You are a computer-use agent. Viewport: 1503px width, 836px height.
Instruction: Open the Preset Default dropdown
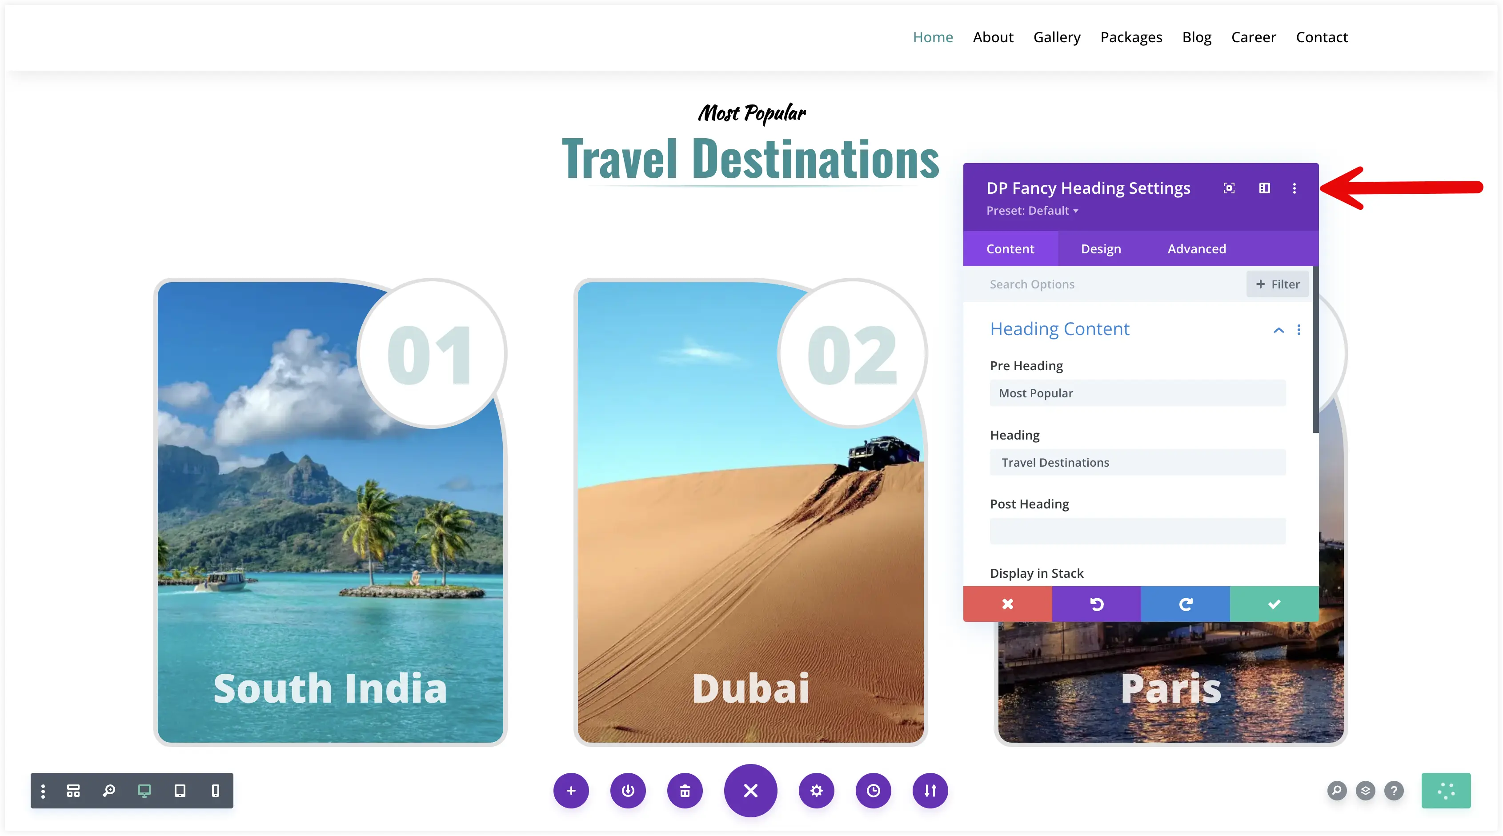coord(1033,210)
